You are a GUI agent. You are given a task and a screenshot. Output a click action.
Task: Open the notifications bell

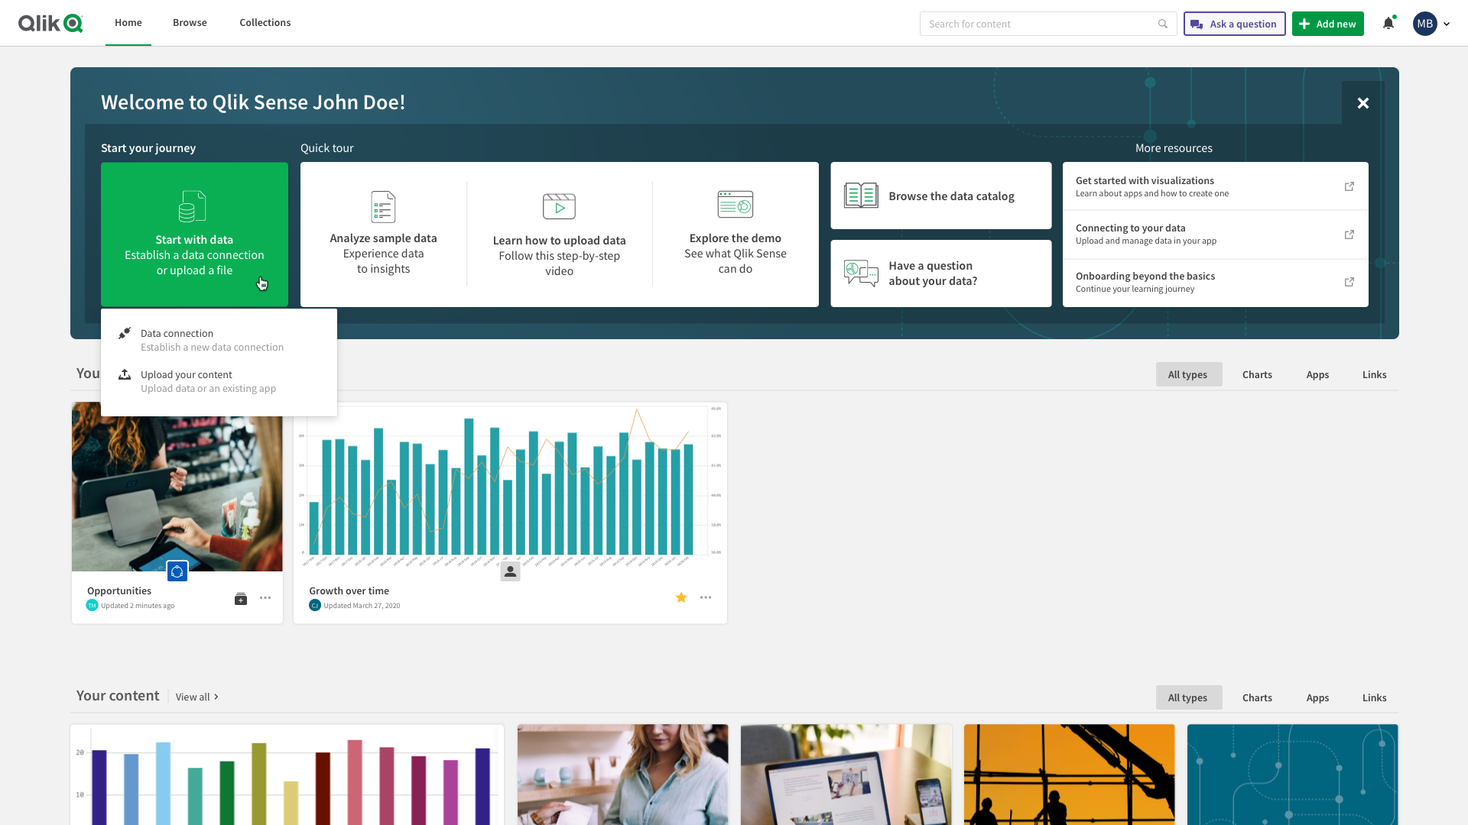click(1388, 23)
